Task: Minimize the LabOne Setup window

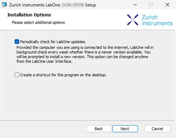Action: (135, 5)
